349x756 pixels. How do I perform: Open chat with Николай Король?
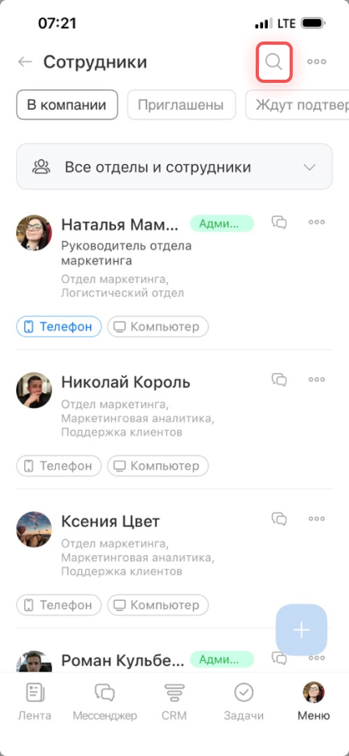tap(279, 380)
